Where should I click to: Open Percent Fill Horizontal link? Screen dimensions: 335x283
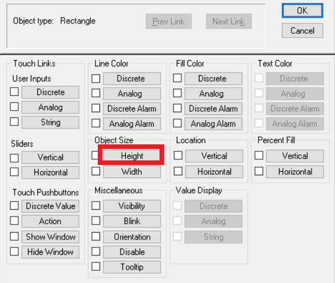point(295,172)
